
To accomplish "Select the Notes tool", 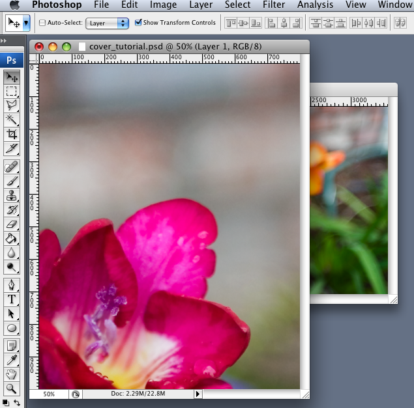I will click(x=12, y=346).
